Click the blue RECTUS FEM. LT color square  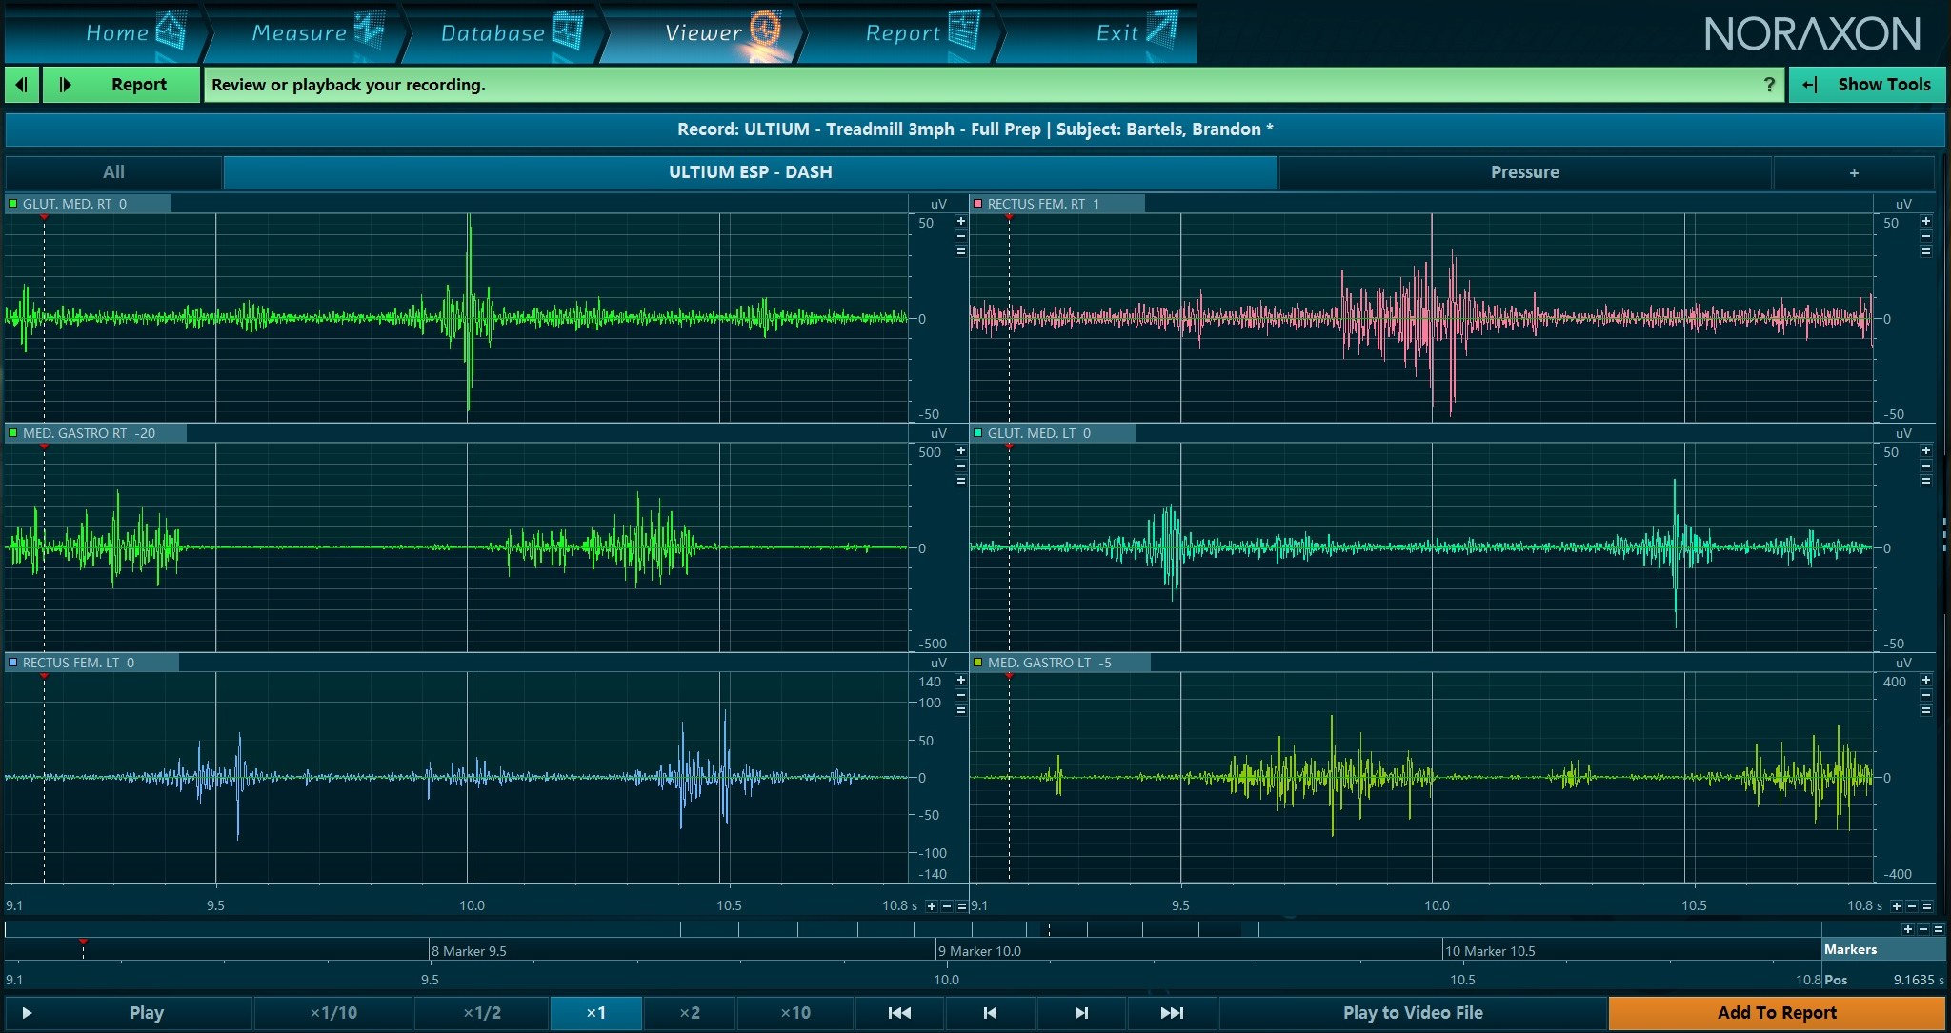[13, 663]
